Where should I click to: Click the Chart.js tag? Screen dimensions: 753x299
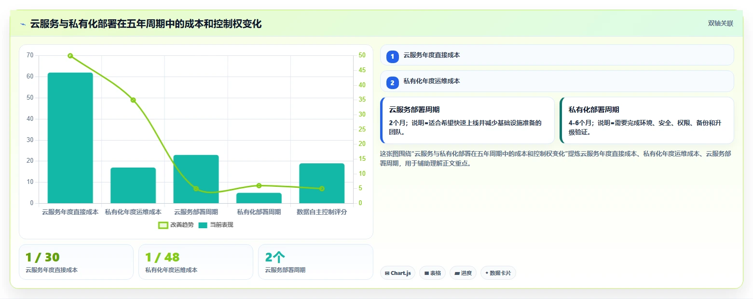click(398, 273)
